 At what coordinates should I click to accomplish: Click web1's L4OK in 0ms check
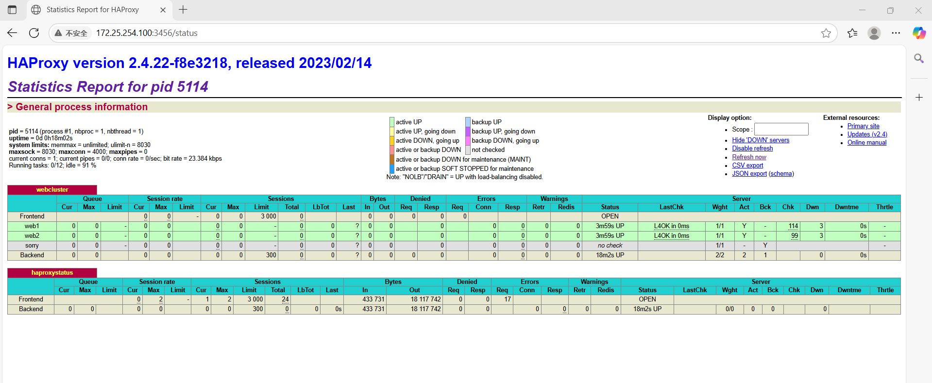point(671,226)
